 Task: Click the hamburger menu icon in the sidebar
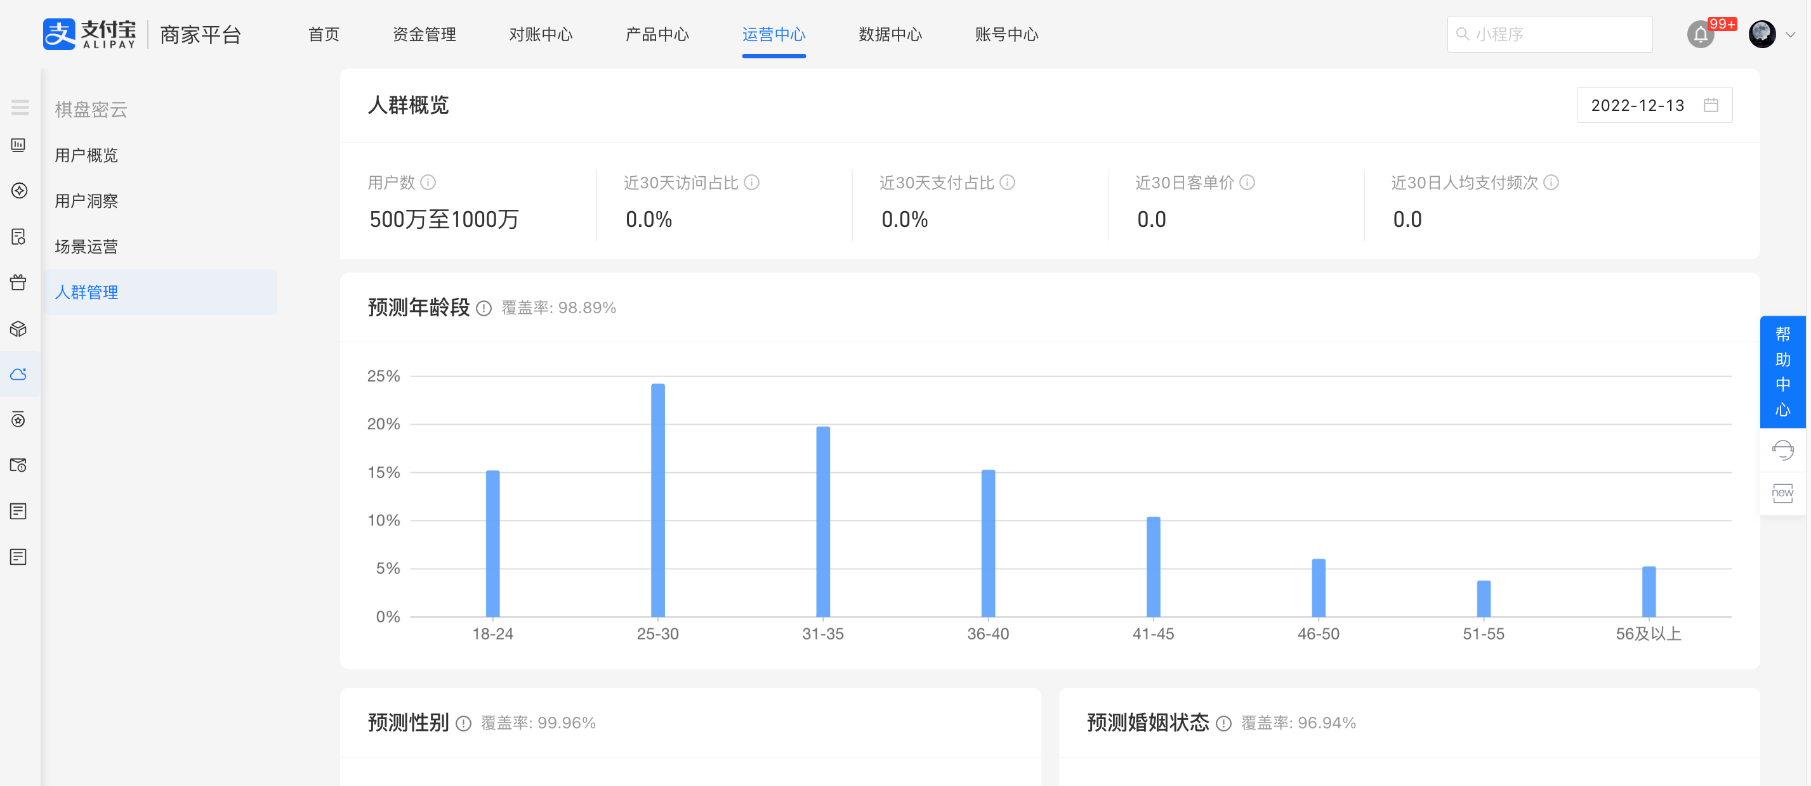click(20, 108)
